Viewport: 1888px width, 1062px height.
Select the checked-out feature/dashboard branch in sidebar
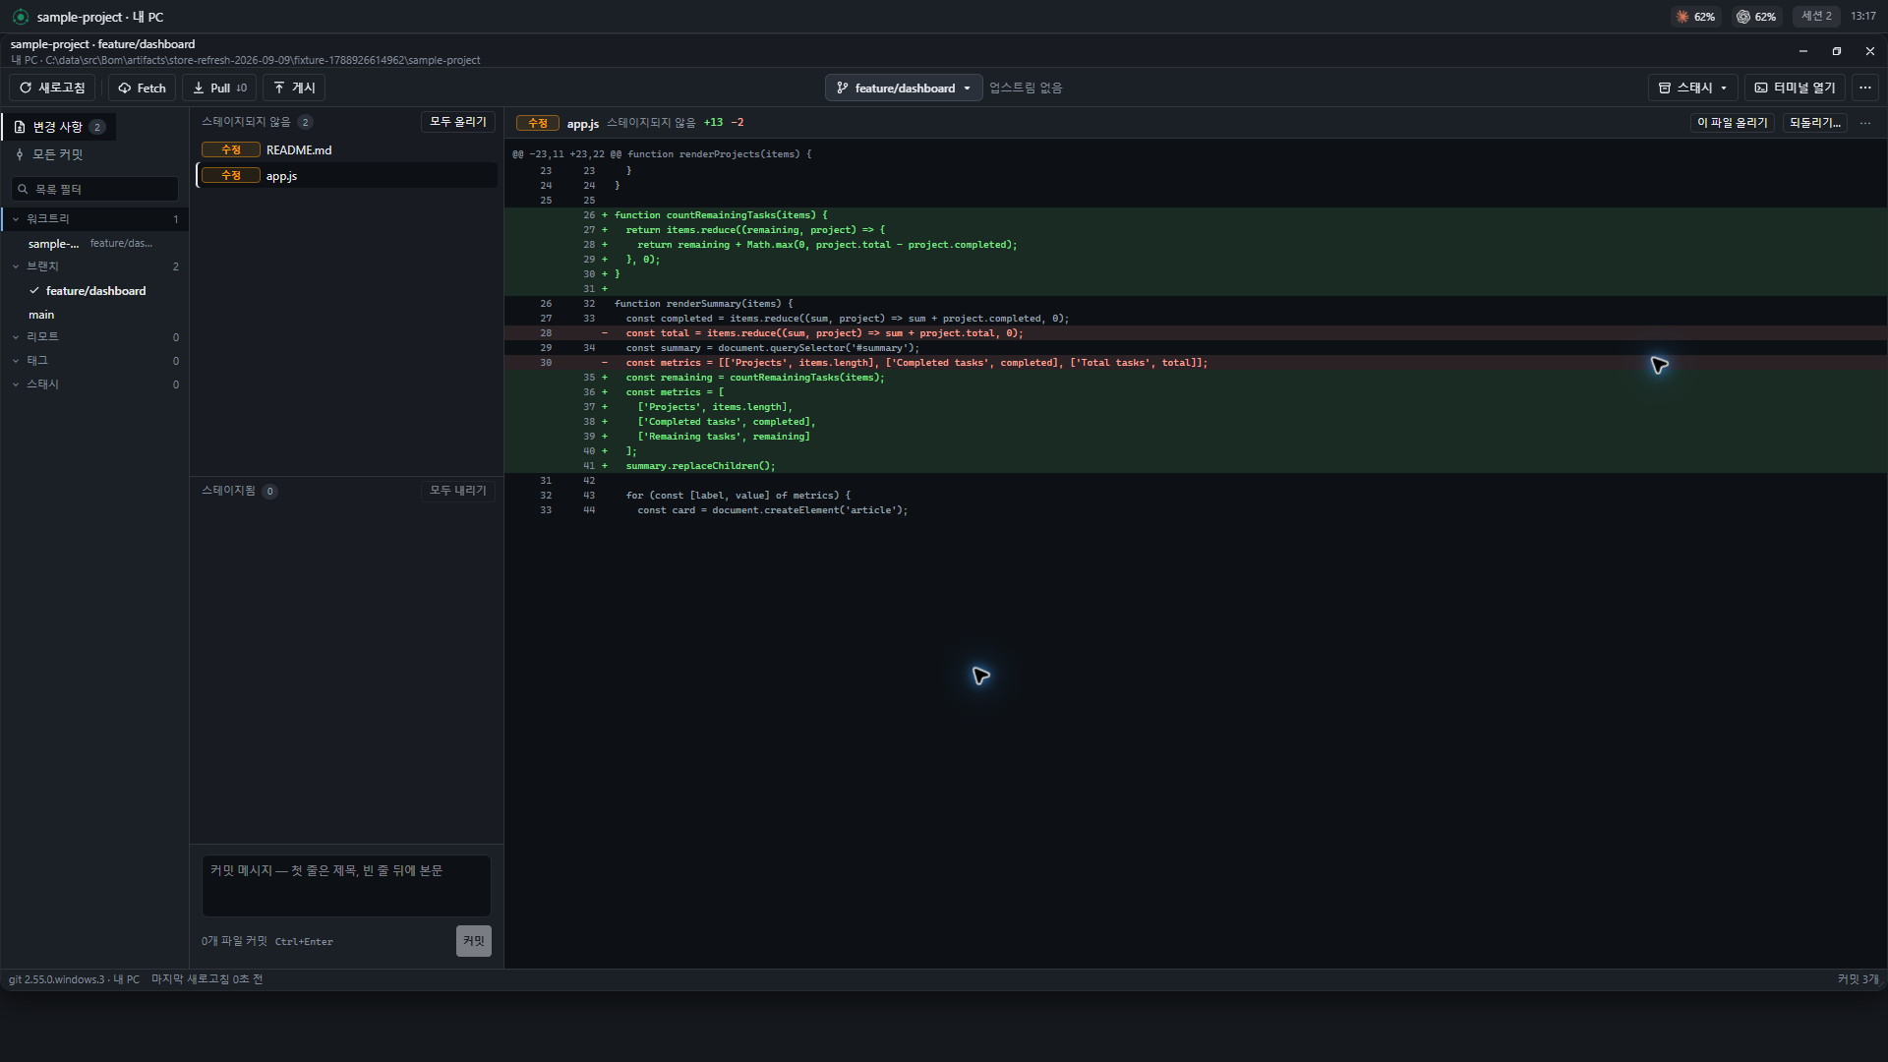coord(94,291)
